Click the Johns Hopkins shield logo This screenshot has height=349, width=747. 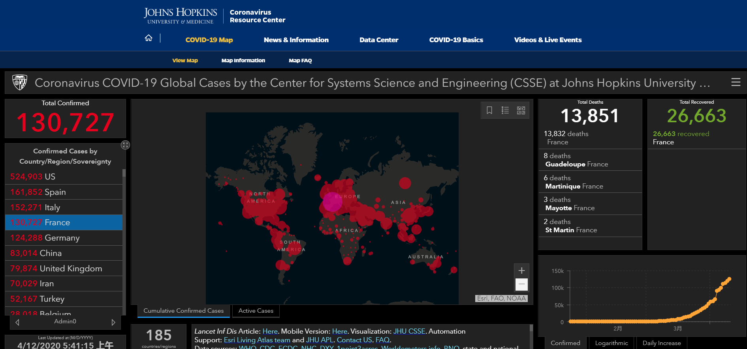coord(20,82)
